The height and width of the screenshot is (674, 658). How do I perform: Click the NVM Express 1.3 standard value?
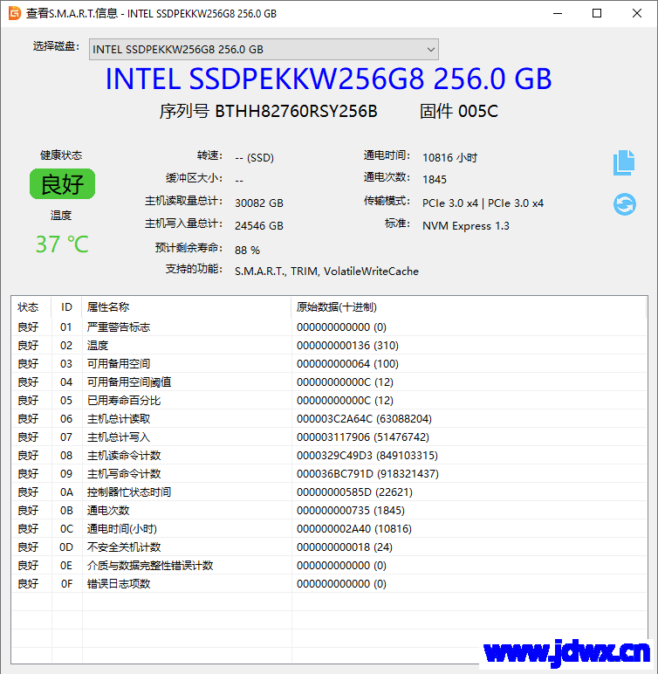[466, 225]
